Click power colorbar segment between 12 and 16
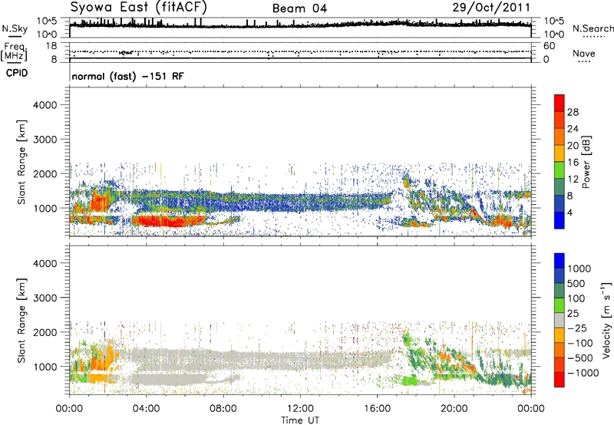The height and width of the screenshot is (425, 614). (560, 170)
